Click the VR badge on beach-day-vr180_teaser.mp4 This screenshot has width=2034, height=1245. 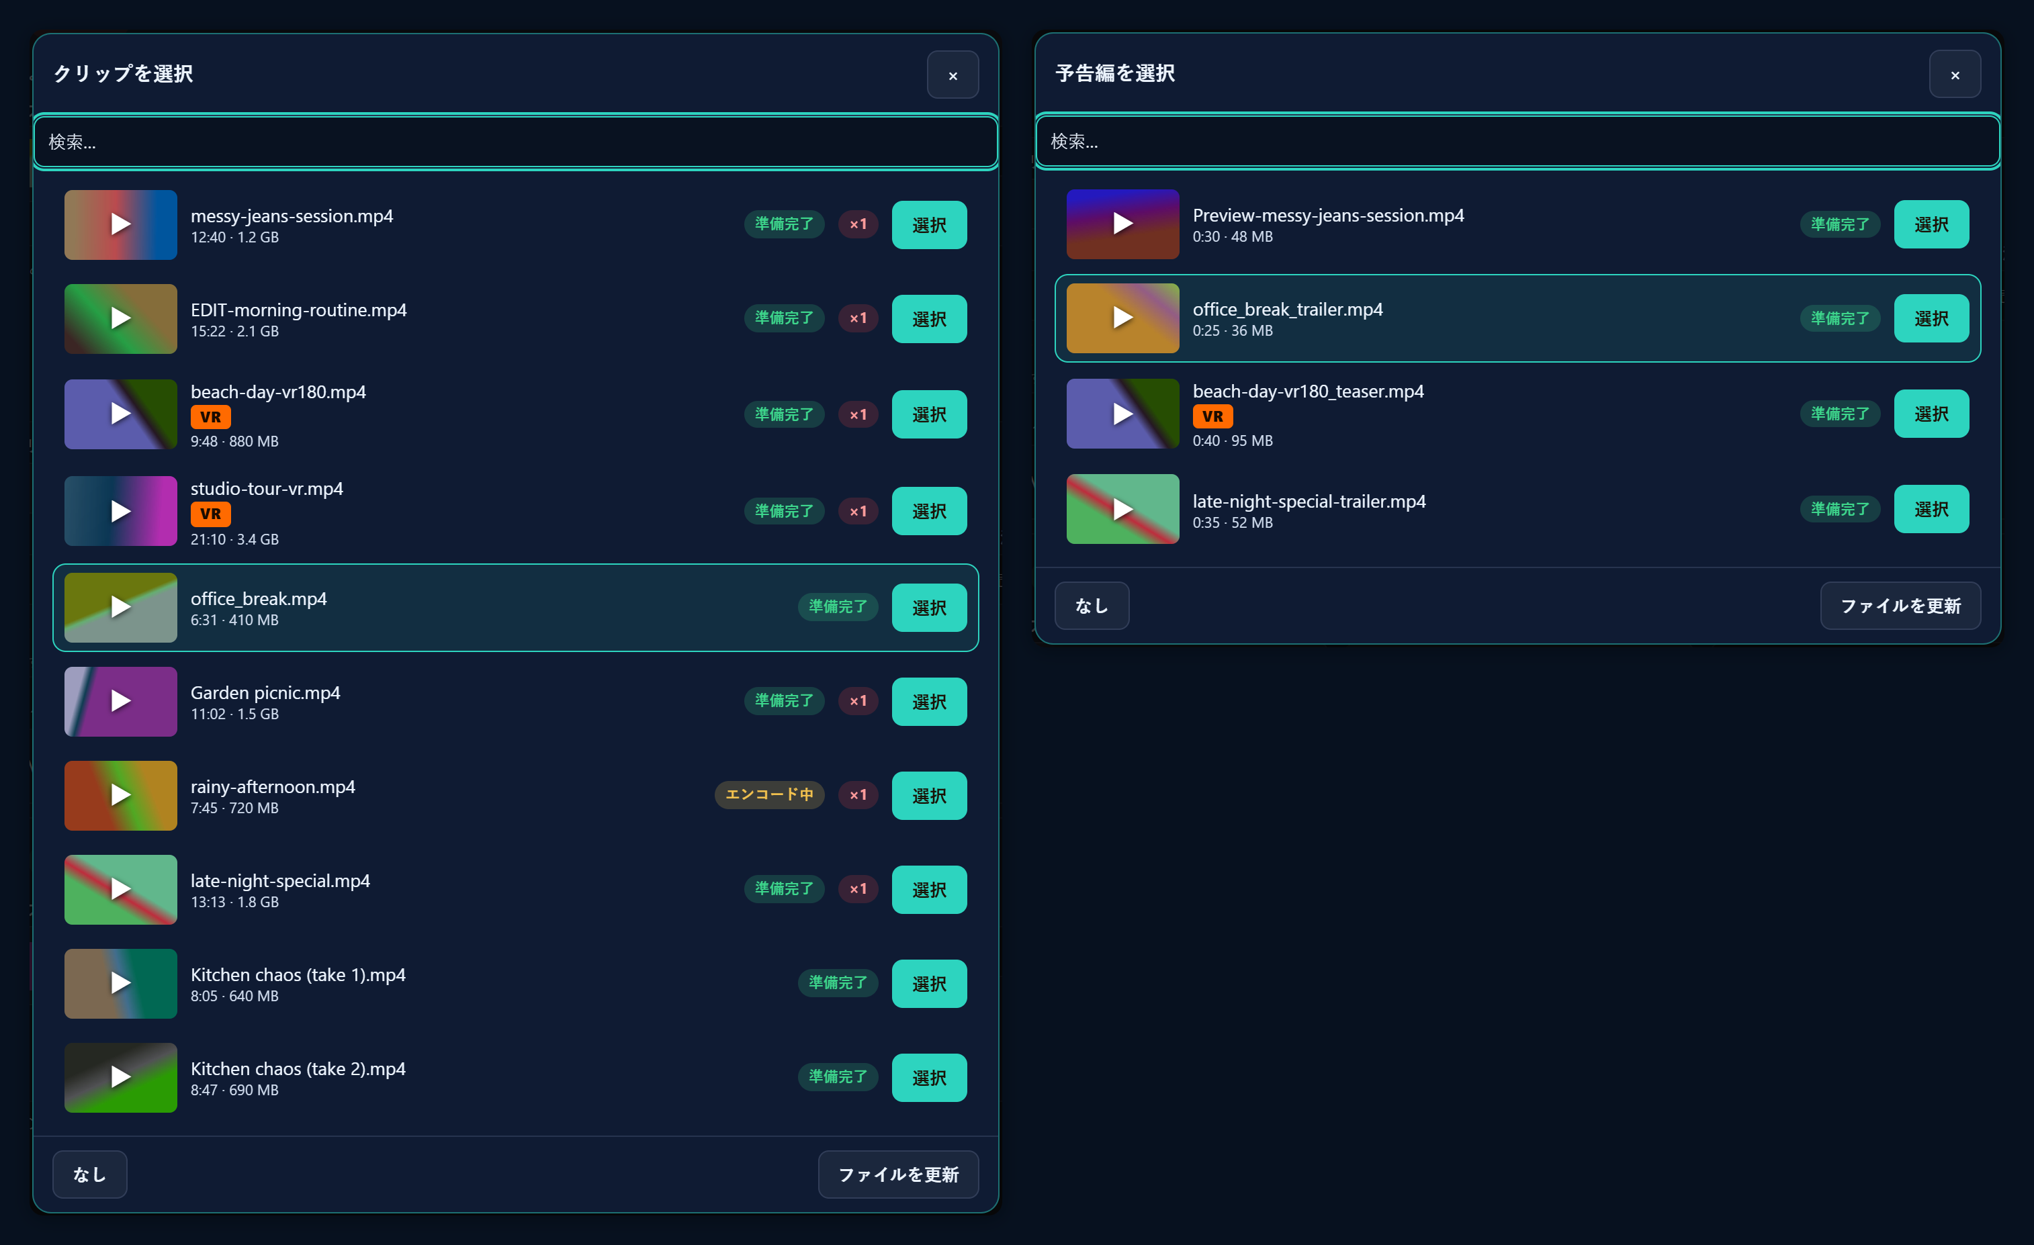[1212, 416]
